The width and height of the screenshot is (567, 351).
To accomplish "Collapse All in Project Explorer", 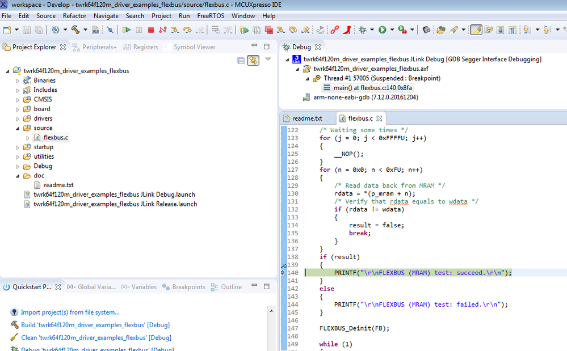I will tap(241, 60).
